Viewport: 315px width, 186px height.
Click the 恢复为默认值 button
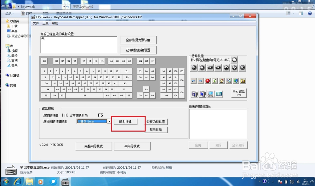tap(156, 122)
